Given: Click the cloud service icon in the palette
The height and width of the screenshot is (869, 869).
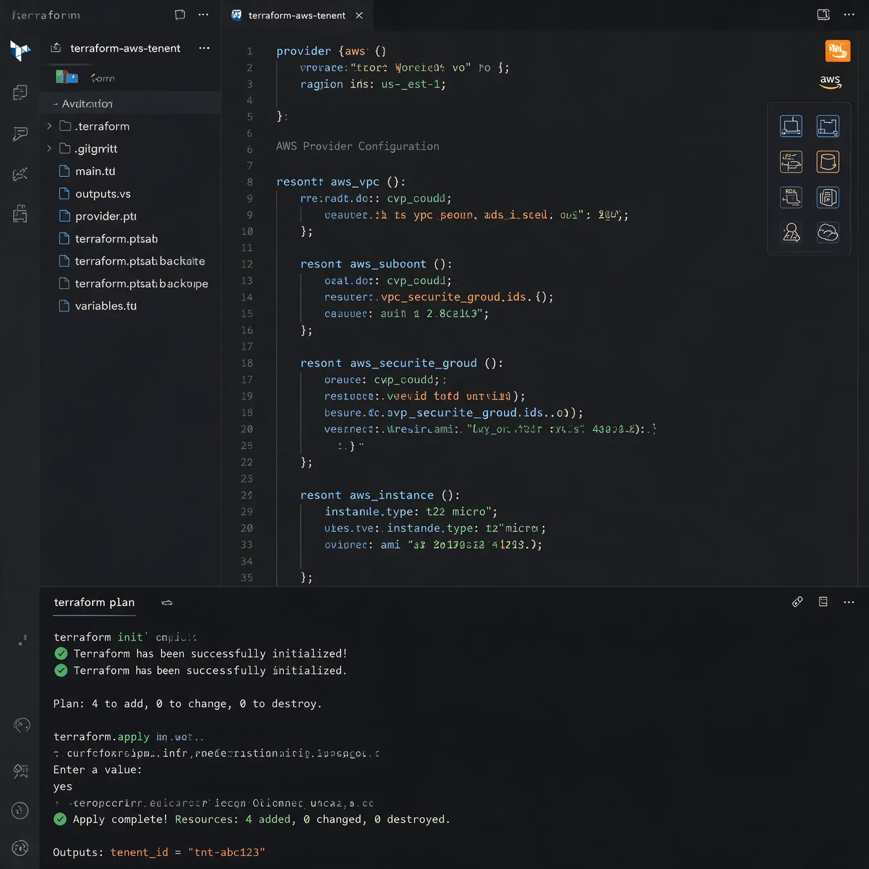Looking at the screenshot, I should [x=828, y=232].
